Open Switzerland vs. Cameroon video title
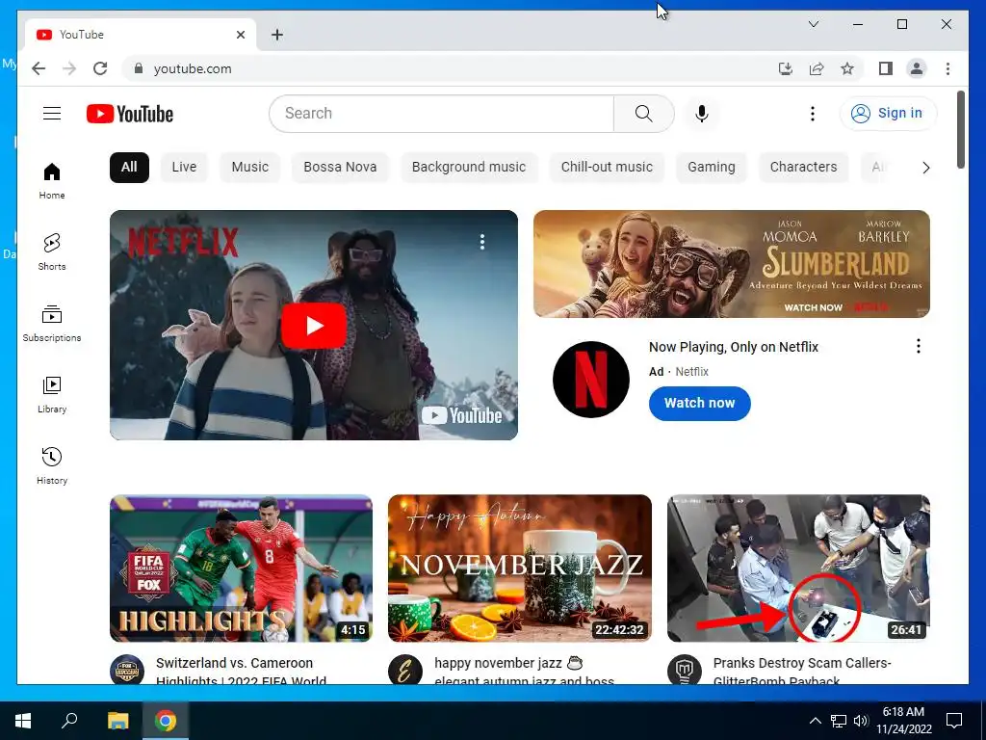Viewport: 986px width, 740px height. coord(241,671)
